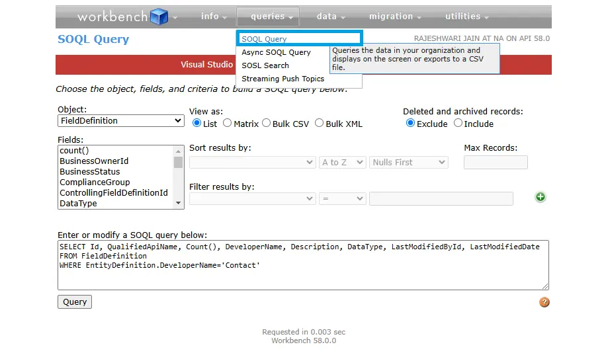Expand the A to Z sort order dropdown

tap(342, 162)
